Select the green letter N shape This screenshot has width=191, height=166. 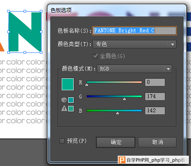[25, 32]
